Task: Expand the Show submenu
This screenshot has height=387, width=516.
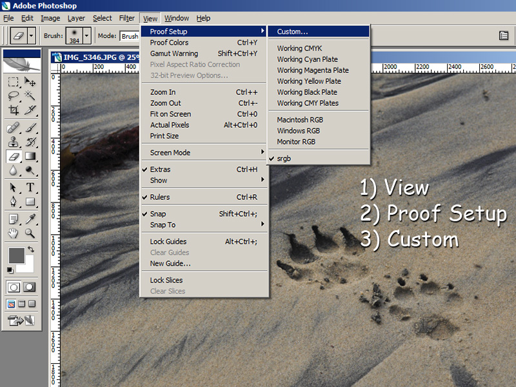Action: pyautogui.click(x=204, y=180)
